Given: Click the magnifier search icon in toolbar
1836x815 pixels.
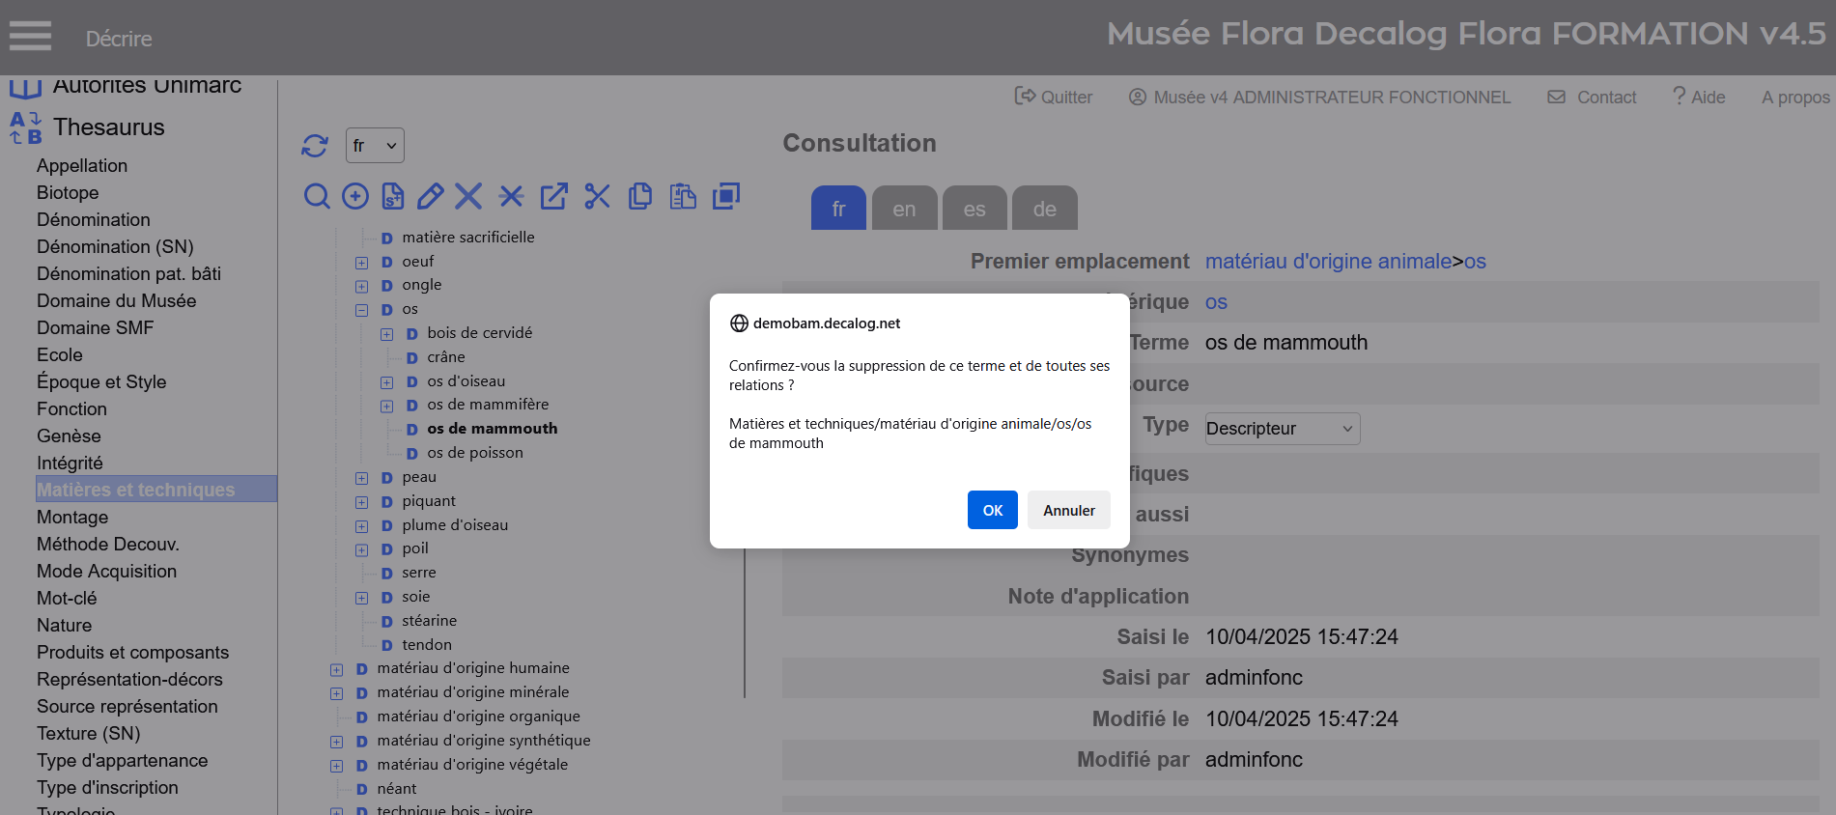Looking at the screenshot, I should point(317,197).
